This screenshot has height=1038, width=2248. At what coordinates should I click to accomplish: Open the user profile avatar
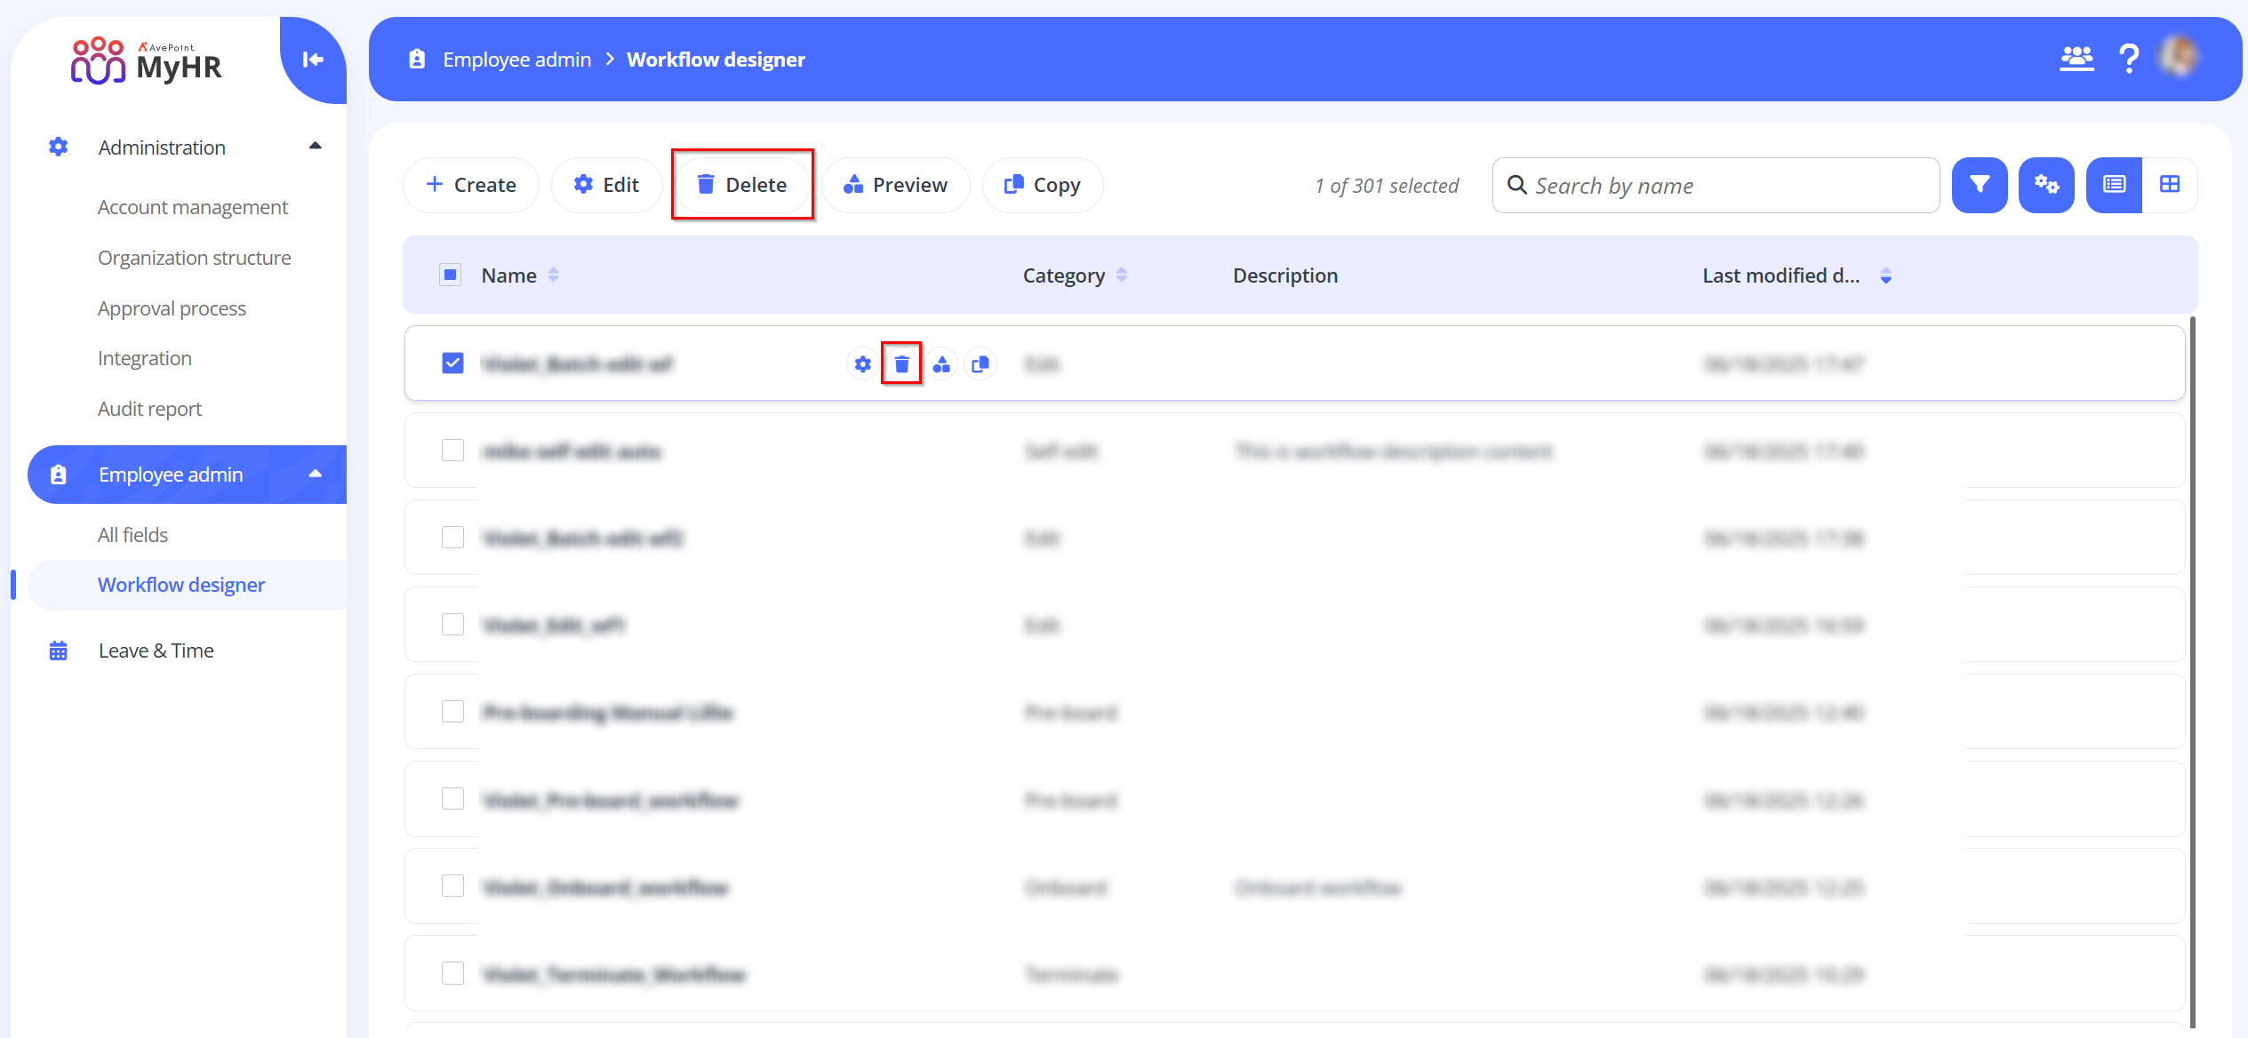click(x=2180, y=57)
